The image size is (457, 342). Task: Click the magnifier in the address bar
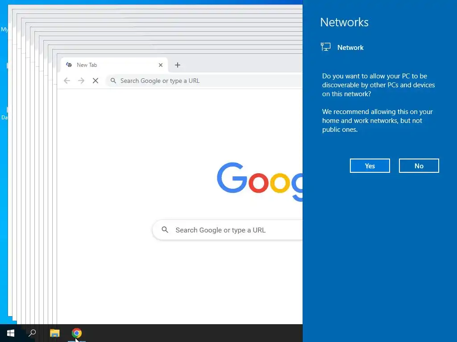[x=113, y=81]
